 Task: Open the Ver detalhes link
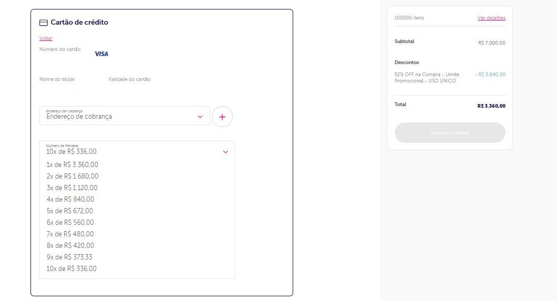(492, 18)
